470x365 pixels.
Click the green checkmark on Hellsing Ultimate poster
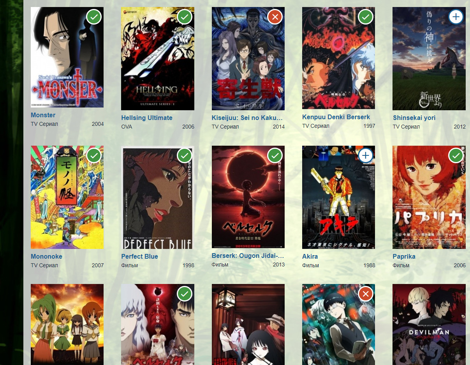coord(185,17)
